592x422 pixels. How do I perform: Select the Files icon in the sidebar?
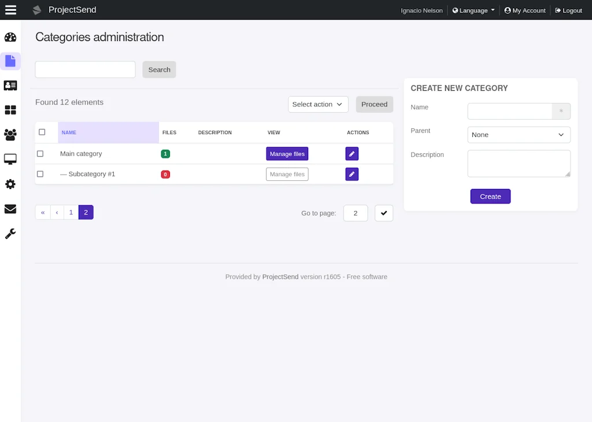(10, 61)
